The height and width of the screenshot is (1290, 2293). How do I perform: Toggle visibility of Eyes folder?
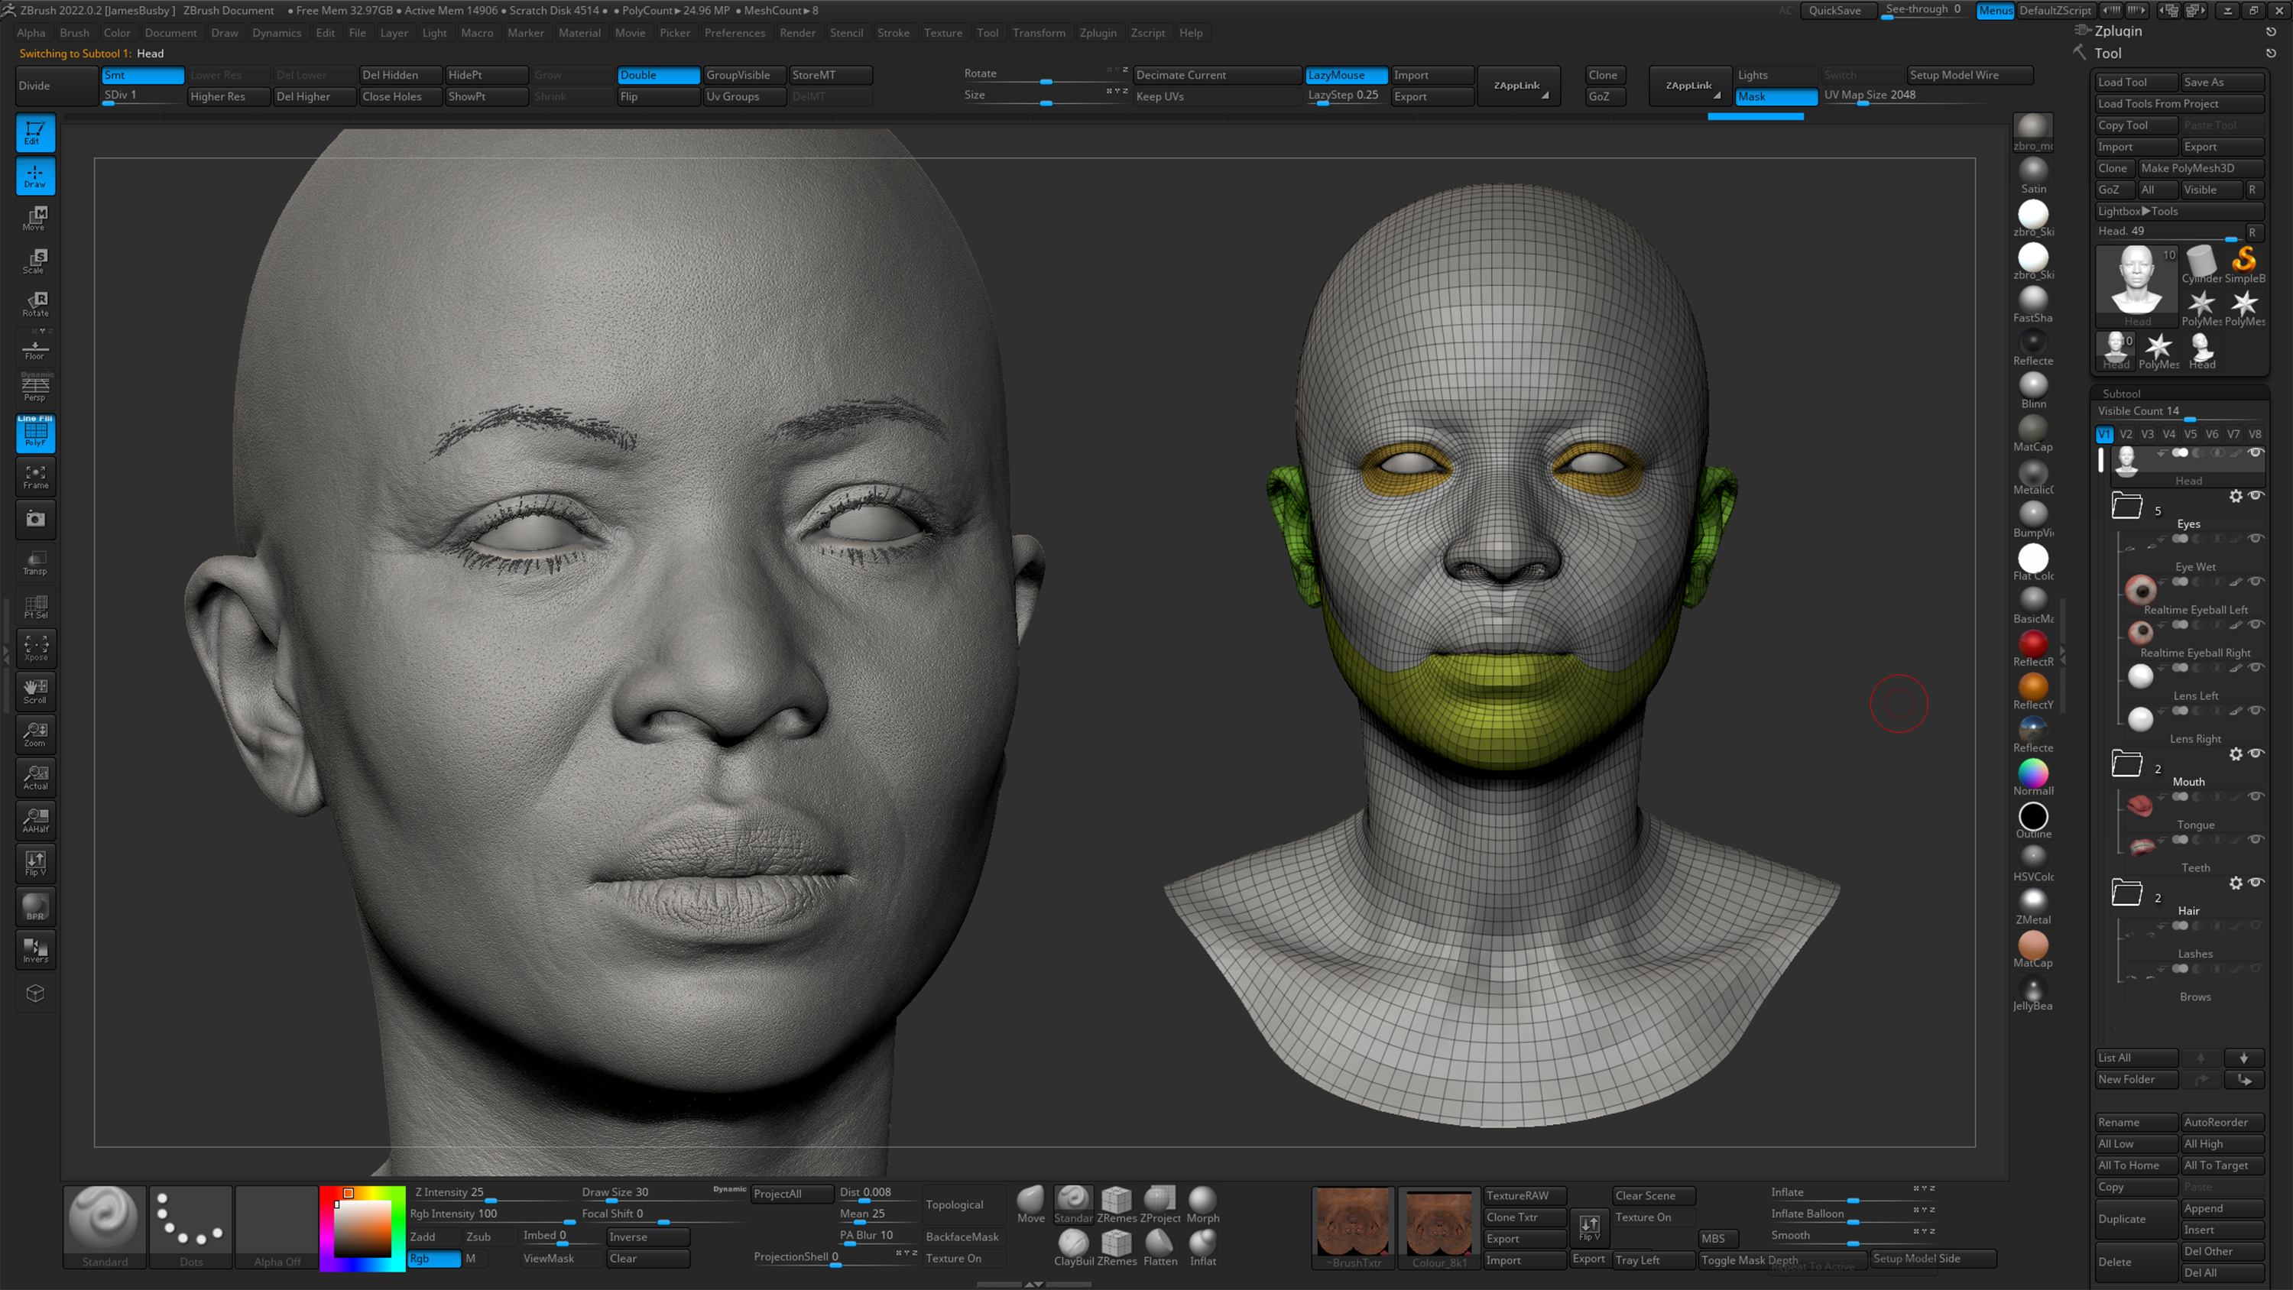point(2256,495)
